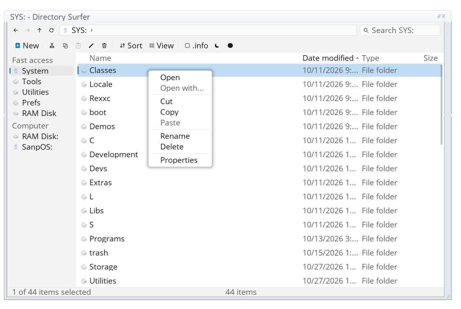
Task: Click the SanpOS: drive icon
Action: coord(16,147)
